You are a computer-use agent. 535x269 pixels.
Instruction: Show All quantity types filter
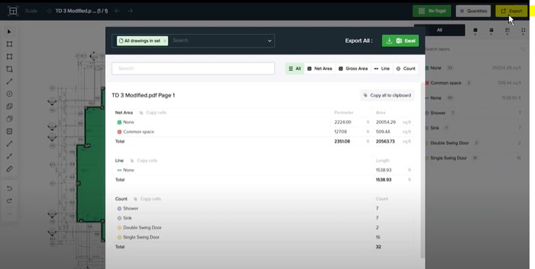pos(295,68)
